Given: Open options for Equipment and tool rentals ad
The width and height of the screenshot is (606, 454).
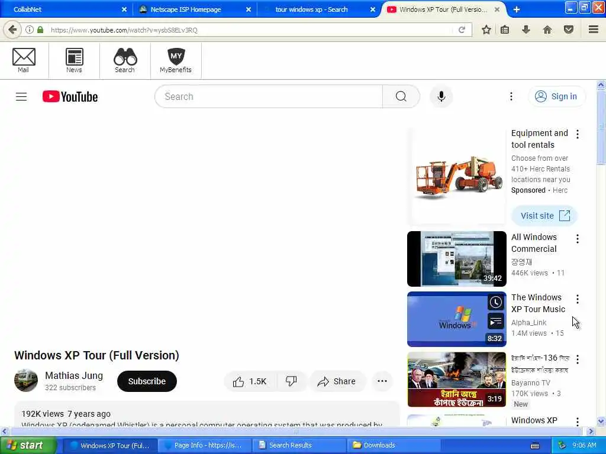Looking at the screenshot, I should click(x=578, y=134).
